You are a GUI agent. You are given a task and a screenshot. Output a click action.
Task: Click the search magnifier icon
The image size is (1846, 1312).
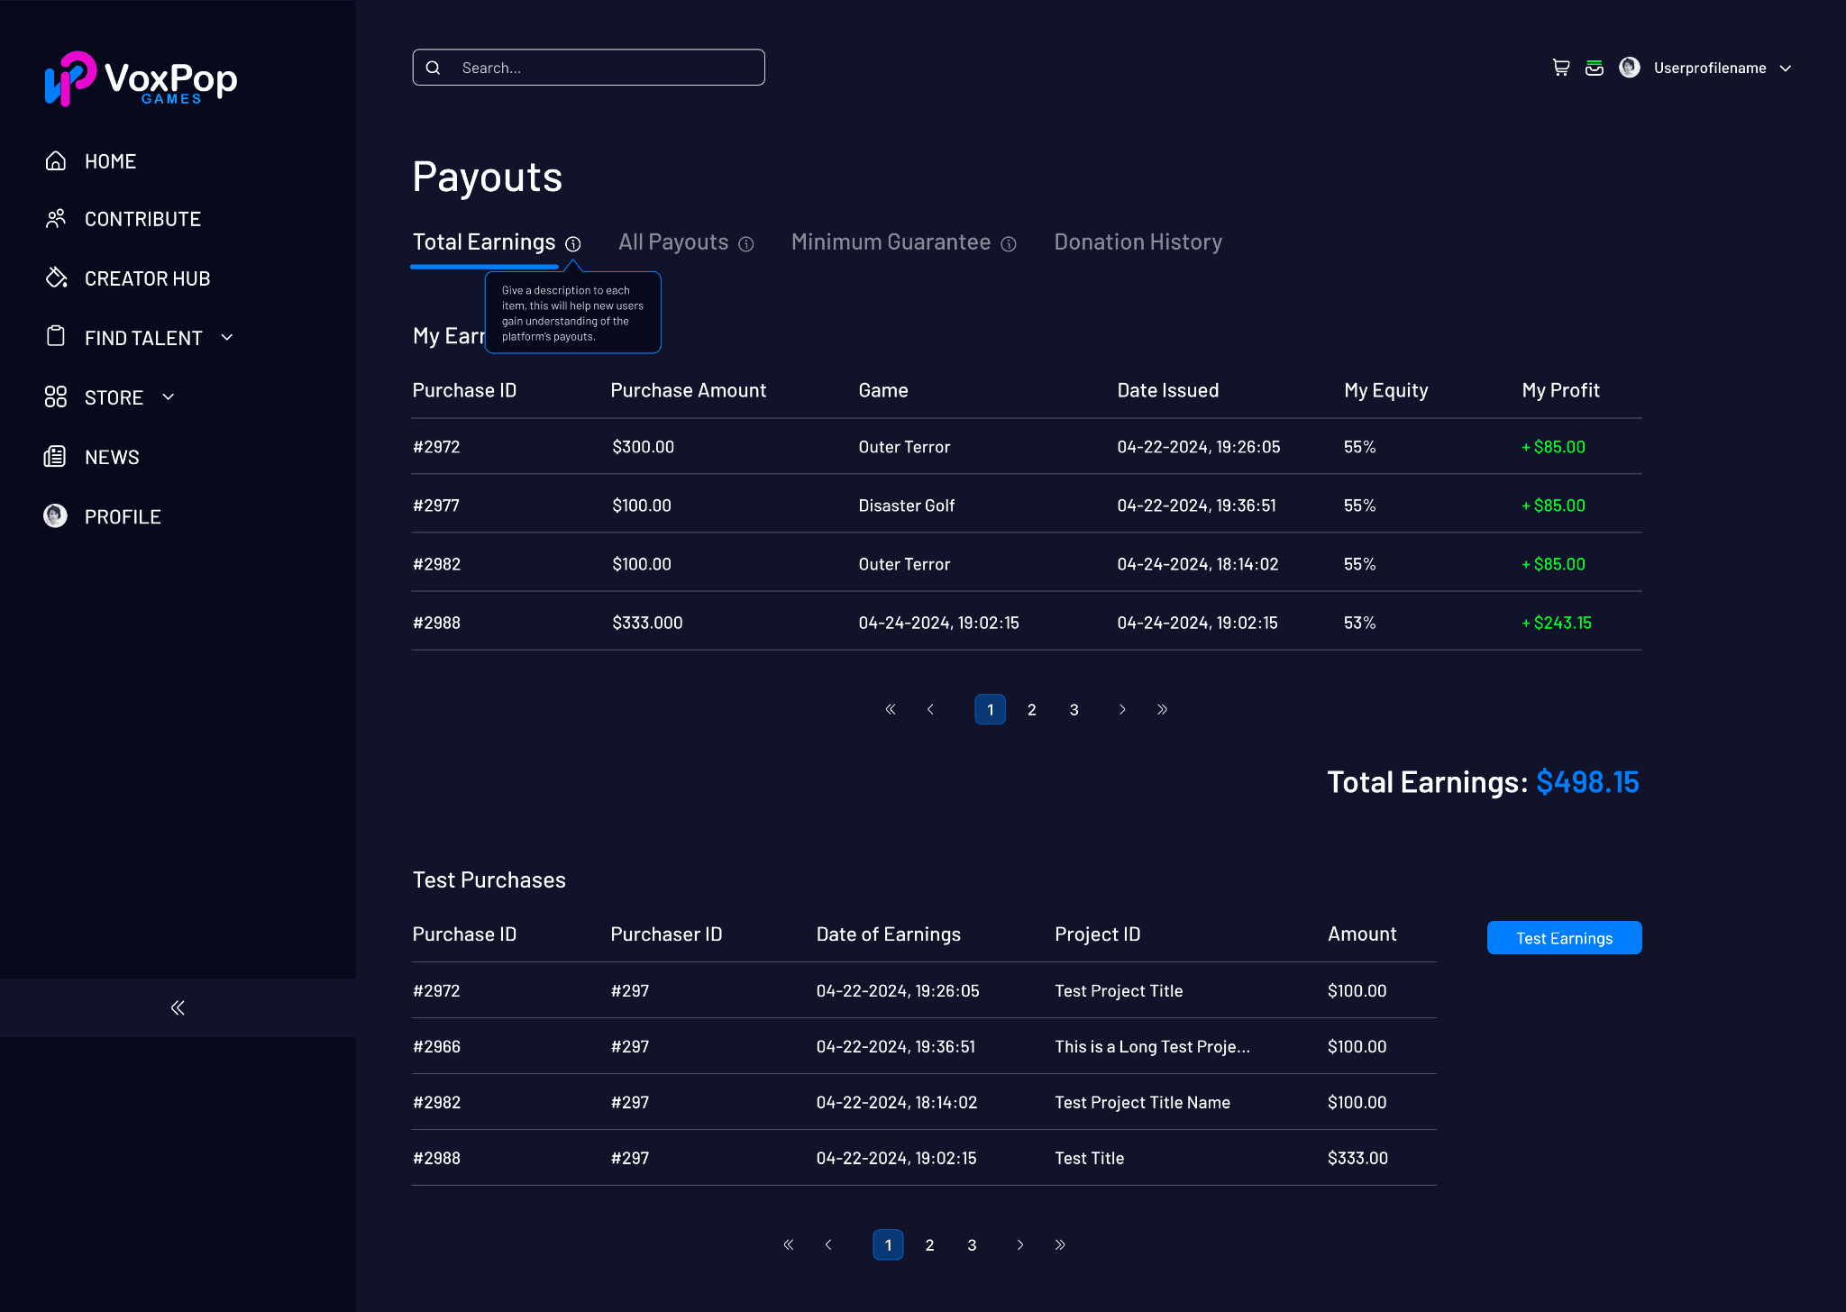click(x=434, y=68)
